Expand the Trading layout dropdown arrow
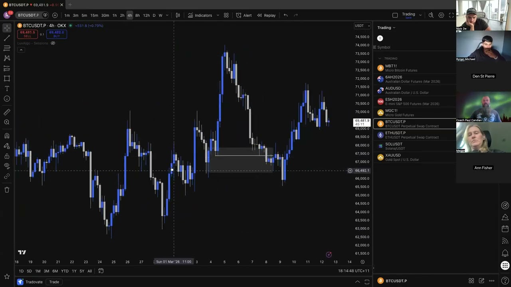The height and width of the screenshot is (287, 511). click(420, 15)
